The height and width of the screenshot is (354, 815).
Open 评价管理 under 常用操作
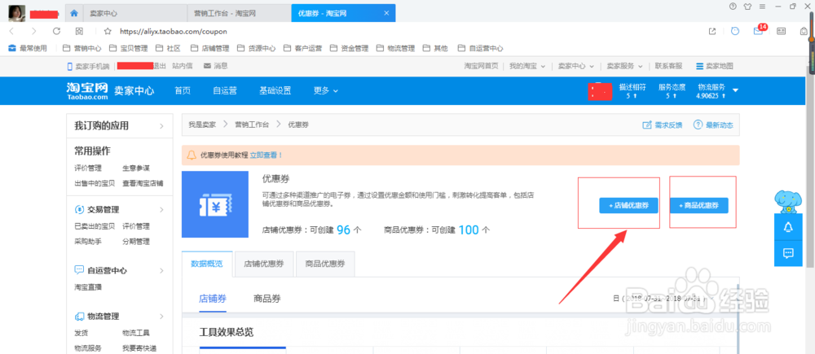88,168
